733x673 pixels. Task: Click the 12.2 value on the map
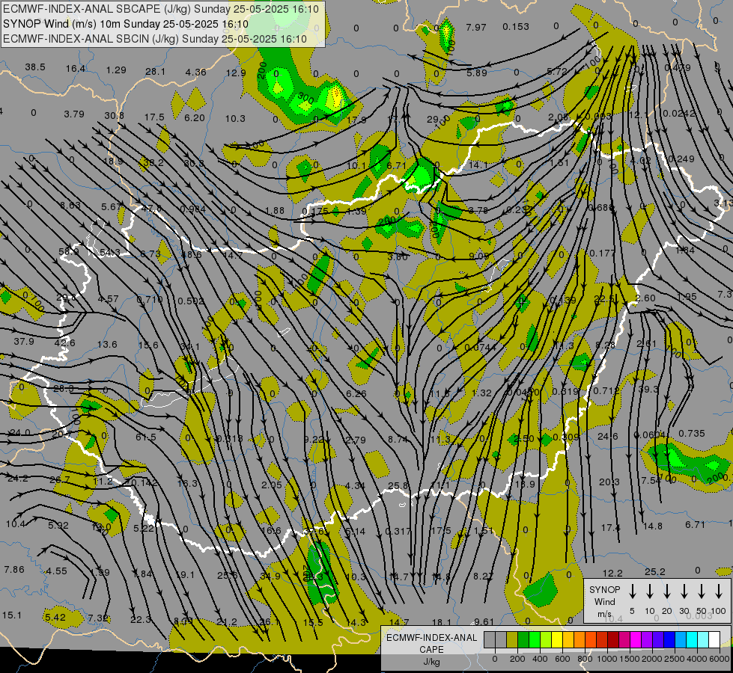click(x=612, y=573)
